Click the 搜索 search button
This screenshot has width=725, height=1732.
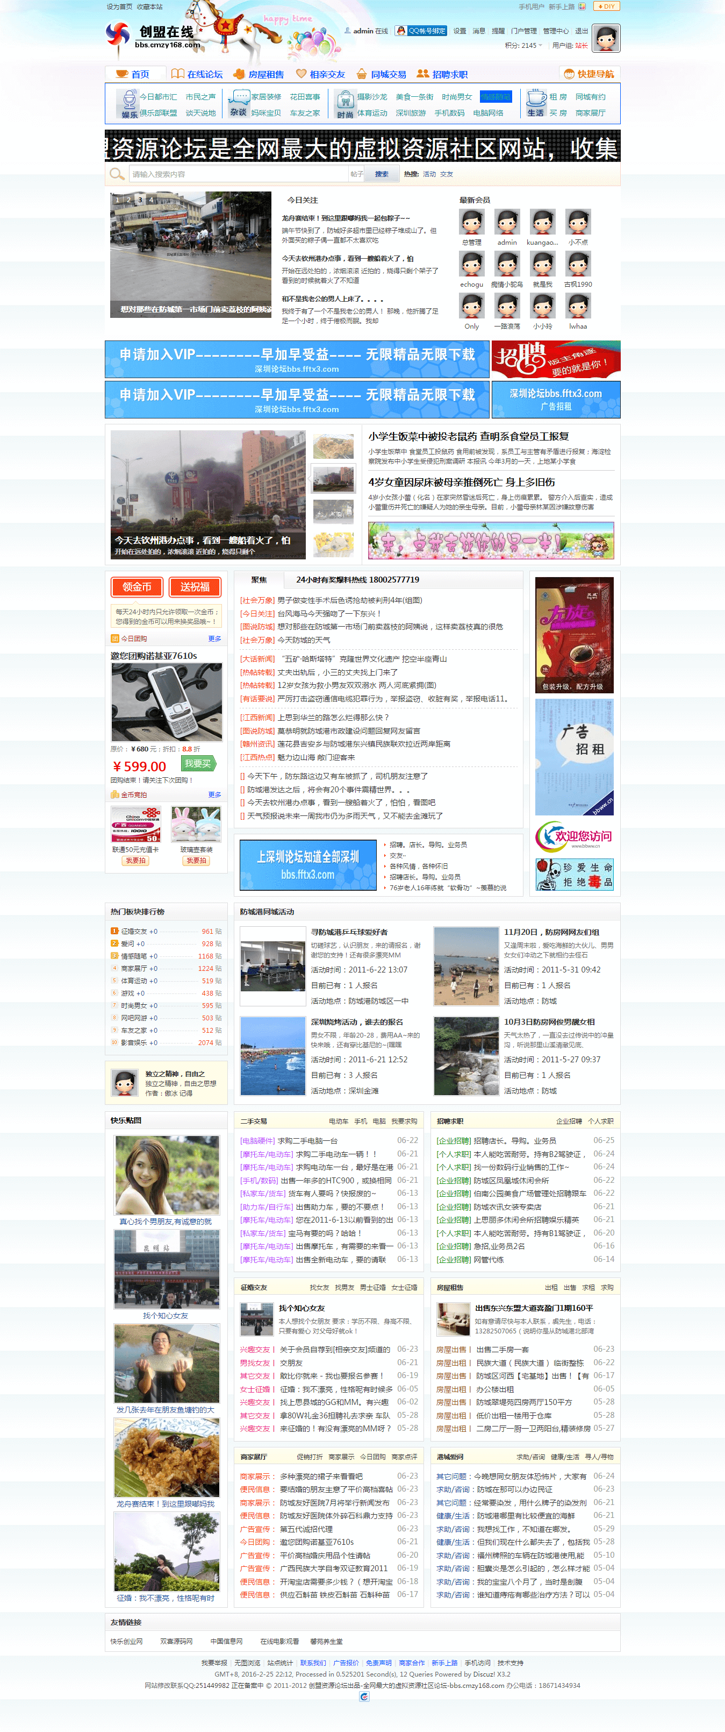click(x=382, y=174)
